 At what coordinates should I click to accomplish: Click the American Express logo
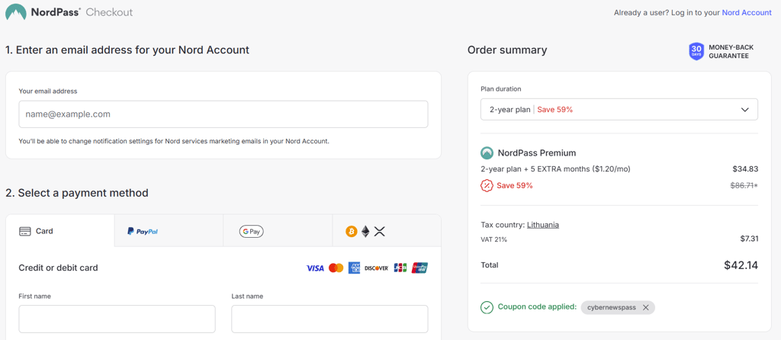click(x=354, y=268)
